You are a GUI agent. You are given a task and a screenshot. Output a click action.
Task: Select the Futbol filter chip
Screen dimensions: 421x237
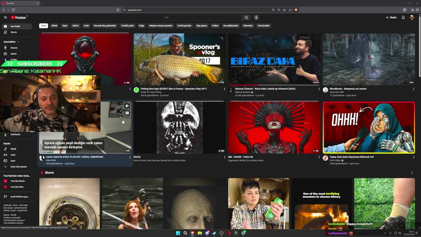pos(215,26)
